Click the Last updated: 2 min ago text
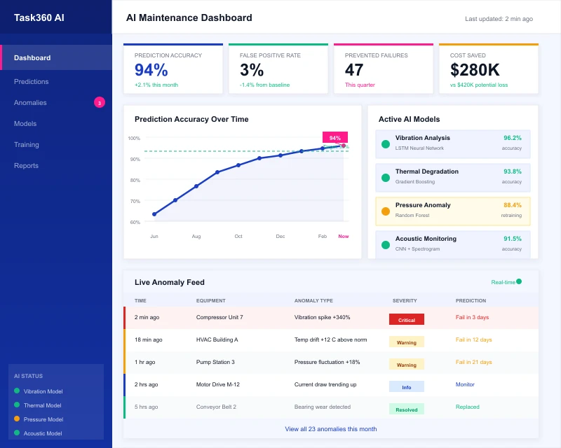This screenshot has height=448, width=561. pyautogui.click(x=499, y=19)
